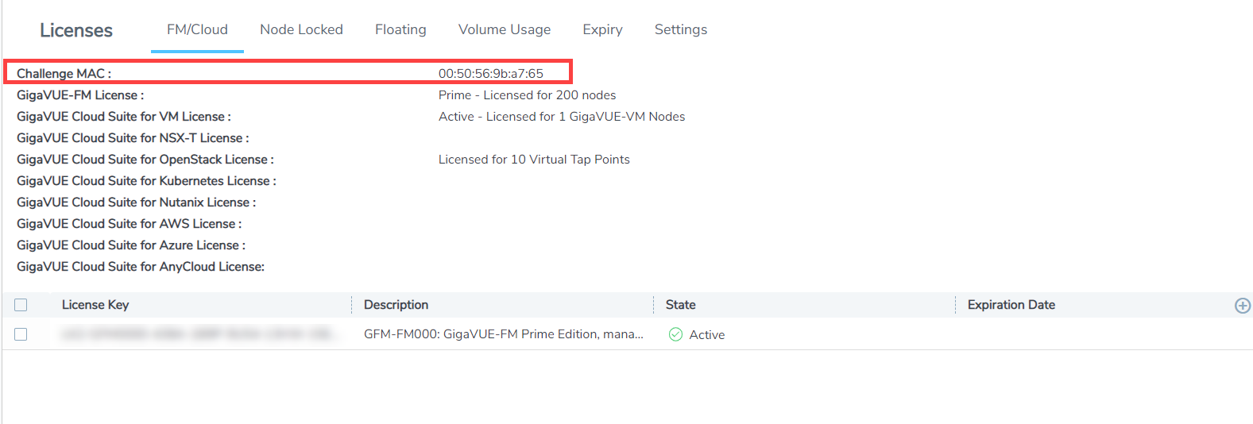
Task: Sort by Description column header
Action: (396, 305)
